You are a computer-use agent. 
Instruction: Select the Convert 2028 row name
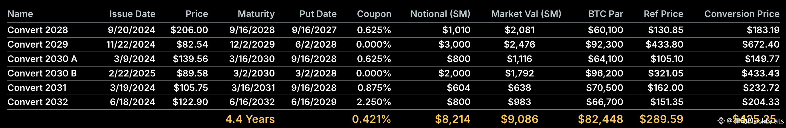click(38, 30)
